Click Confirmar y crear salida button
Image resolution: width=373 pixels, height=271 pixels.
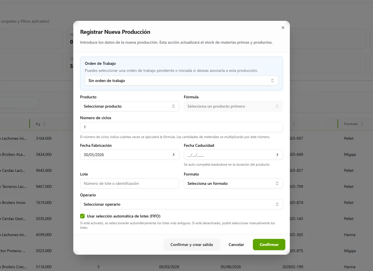coord(191,245)
